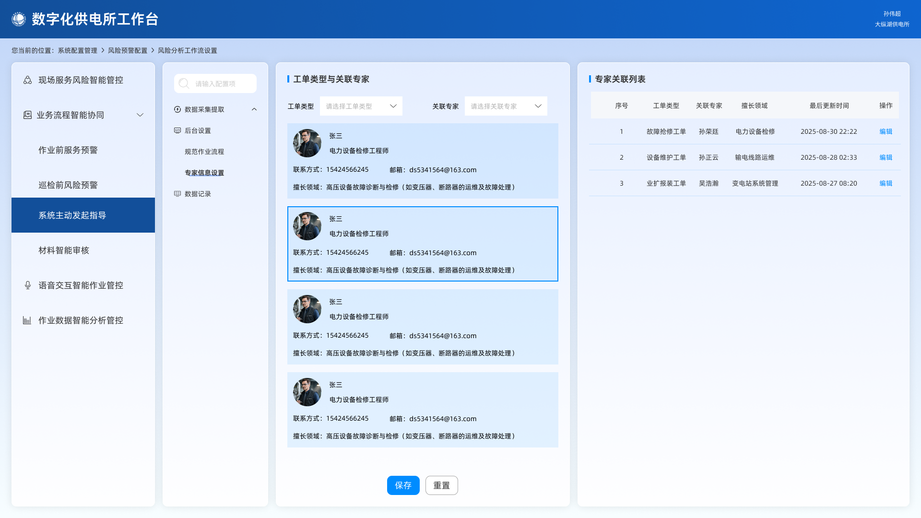
Task: Select 材料智能审核 menu item
Action: 64,250
